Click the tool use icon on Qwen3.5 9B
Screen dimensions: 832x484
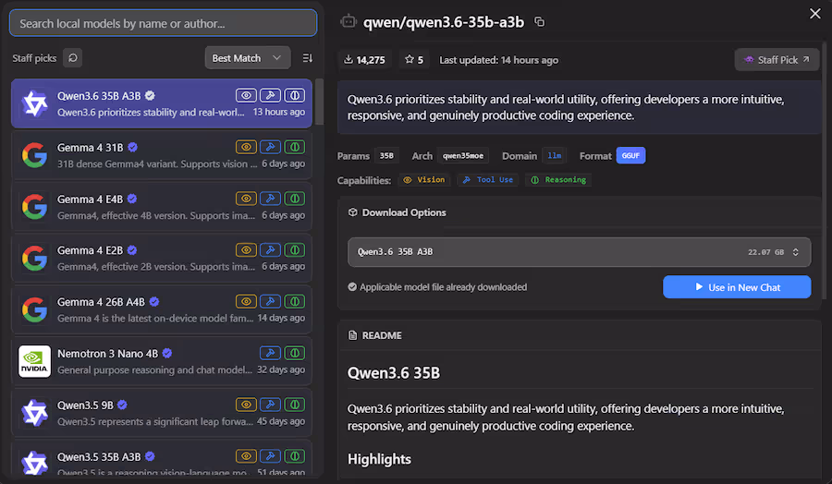270,405
